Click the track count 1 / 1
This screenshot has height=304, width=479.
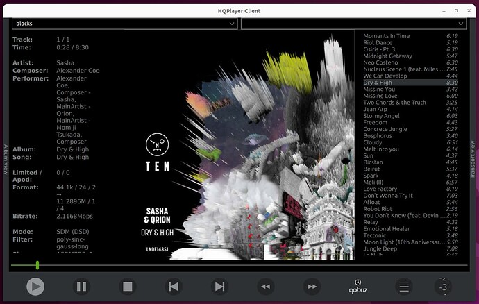(x=63, y=40)
